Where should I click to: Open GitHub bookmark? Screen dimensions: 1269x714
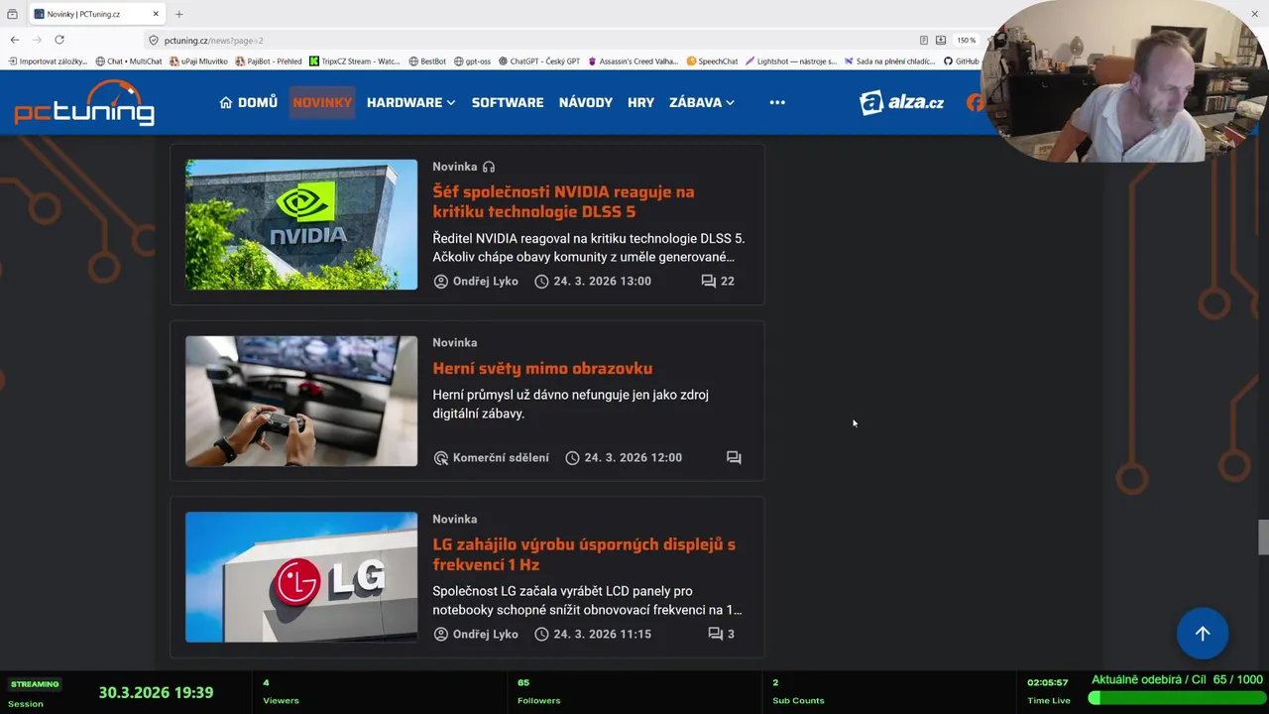[x=962, y=60]
